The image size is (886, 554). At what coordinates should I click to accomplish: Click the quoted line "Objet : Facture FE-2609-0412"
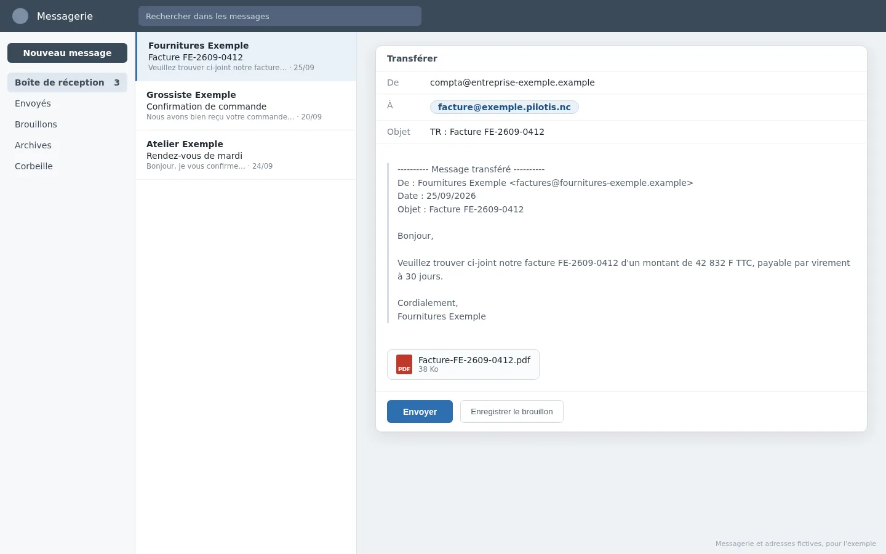point(461,209)
